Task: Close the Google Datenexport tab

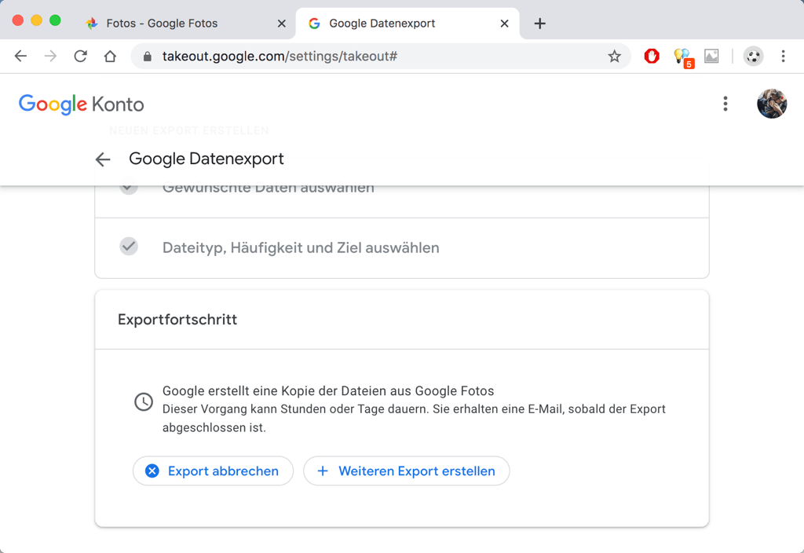Action: (504, 23)
